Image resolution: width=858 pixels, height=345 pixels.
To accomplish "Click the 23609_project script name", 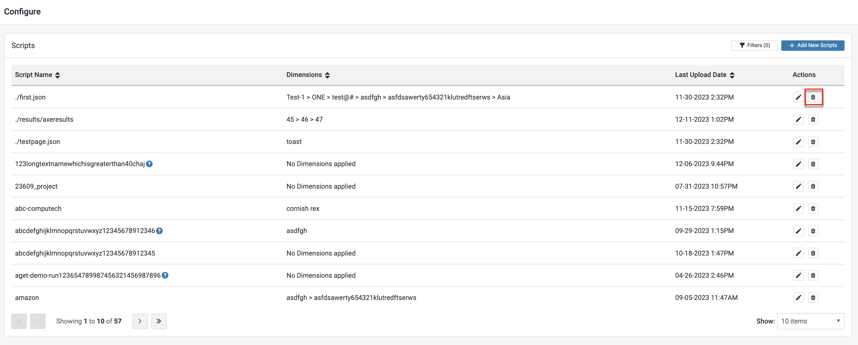I will coord(36,186).
